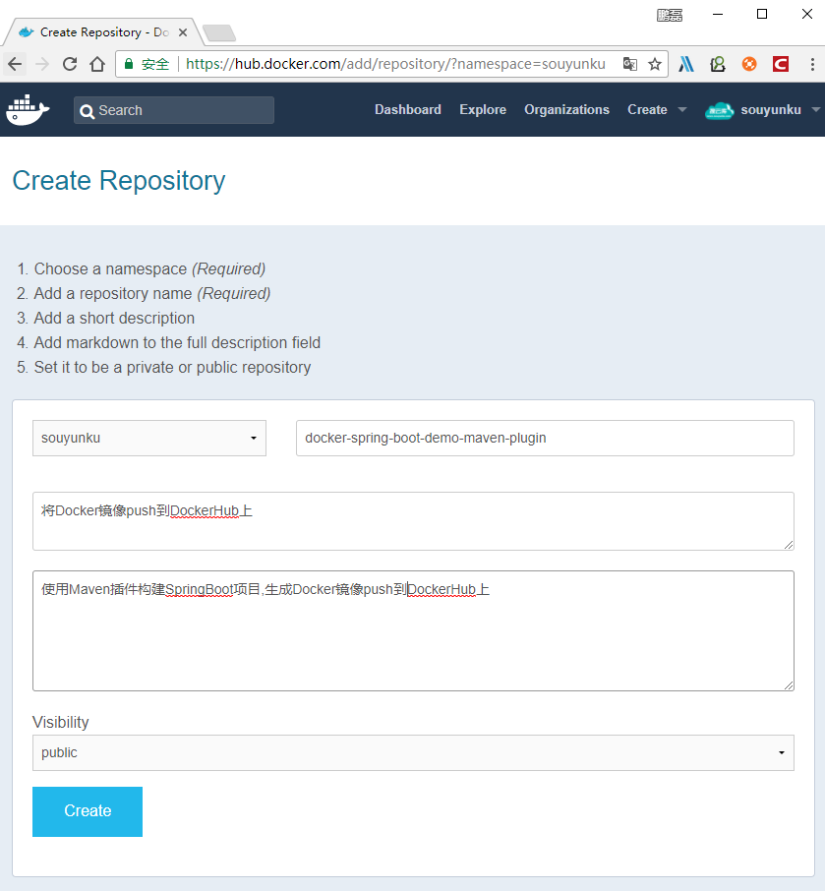The width and height of the screenshot is (825, 891).
Task: Click the blue A-shaped extension icon
Action: pyautogui.click(x=686, y=63)
